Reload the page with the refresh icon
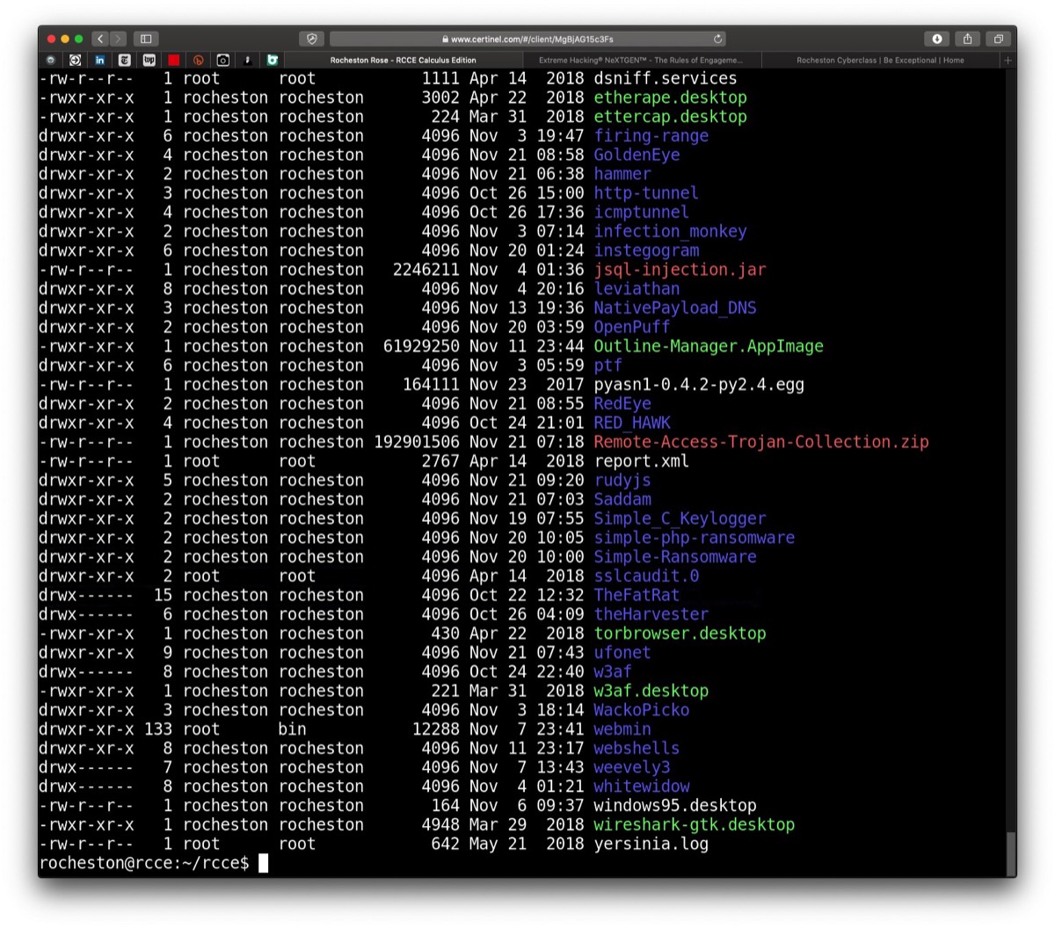 [718, 39]
